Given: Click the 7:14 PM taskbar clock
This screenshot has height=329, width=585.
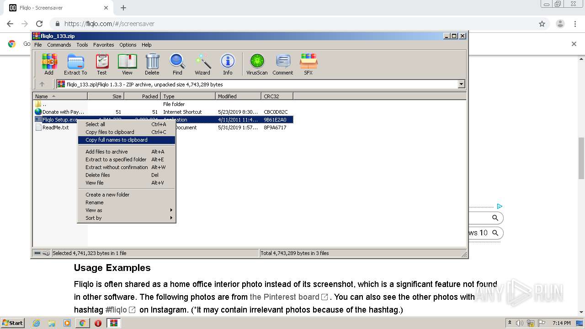Looking at the screenshot, I should coord(561,323).
